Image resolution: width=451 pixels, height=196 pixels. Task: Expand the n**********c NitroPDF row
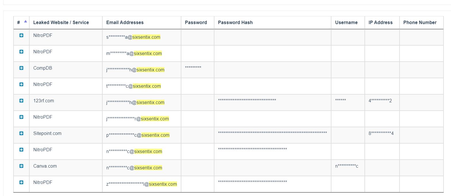21,150
